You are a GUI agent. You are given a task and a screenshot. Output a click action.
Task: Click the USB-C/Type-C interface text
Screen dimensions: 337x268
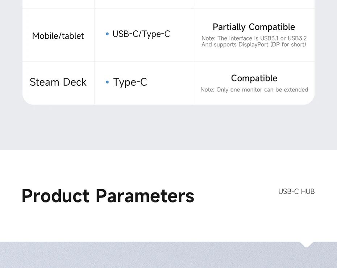point(141,34)
